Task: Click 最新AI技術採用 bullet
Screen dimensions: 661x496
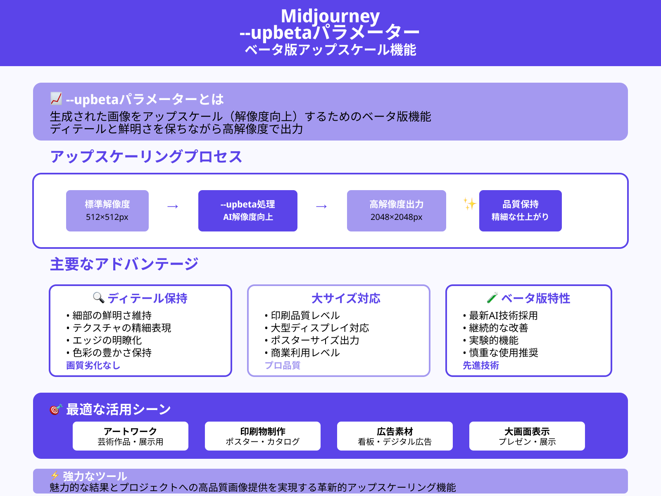Action: (x=500, y=316)
